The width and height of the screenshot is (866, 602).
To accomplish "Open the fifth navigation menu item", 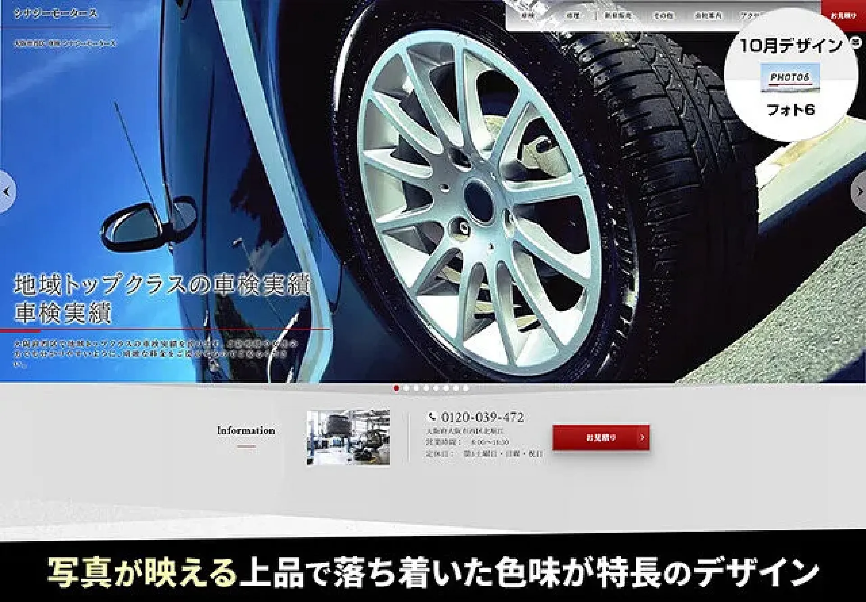I will coord(708,16).
